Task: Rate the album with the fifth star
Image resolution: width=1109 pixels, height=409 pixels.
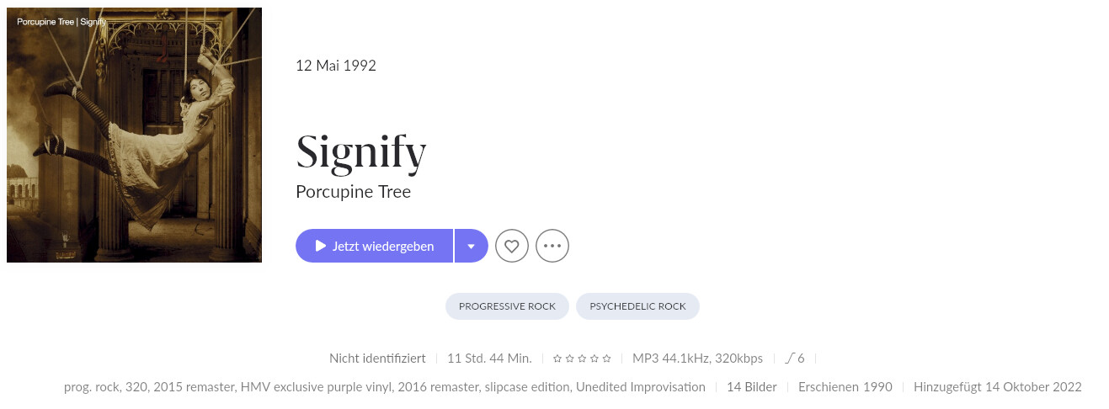Action: click(x=606, y=359)
